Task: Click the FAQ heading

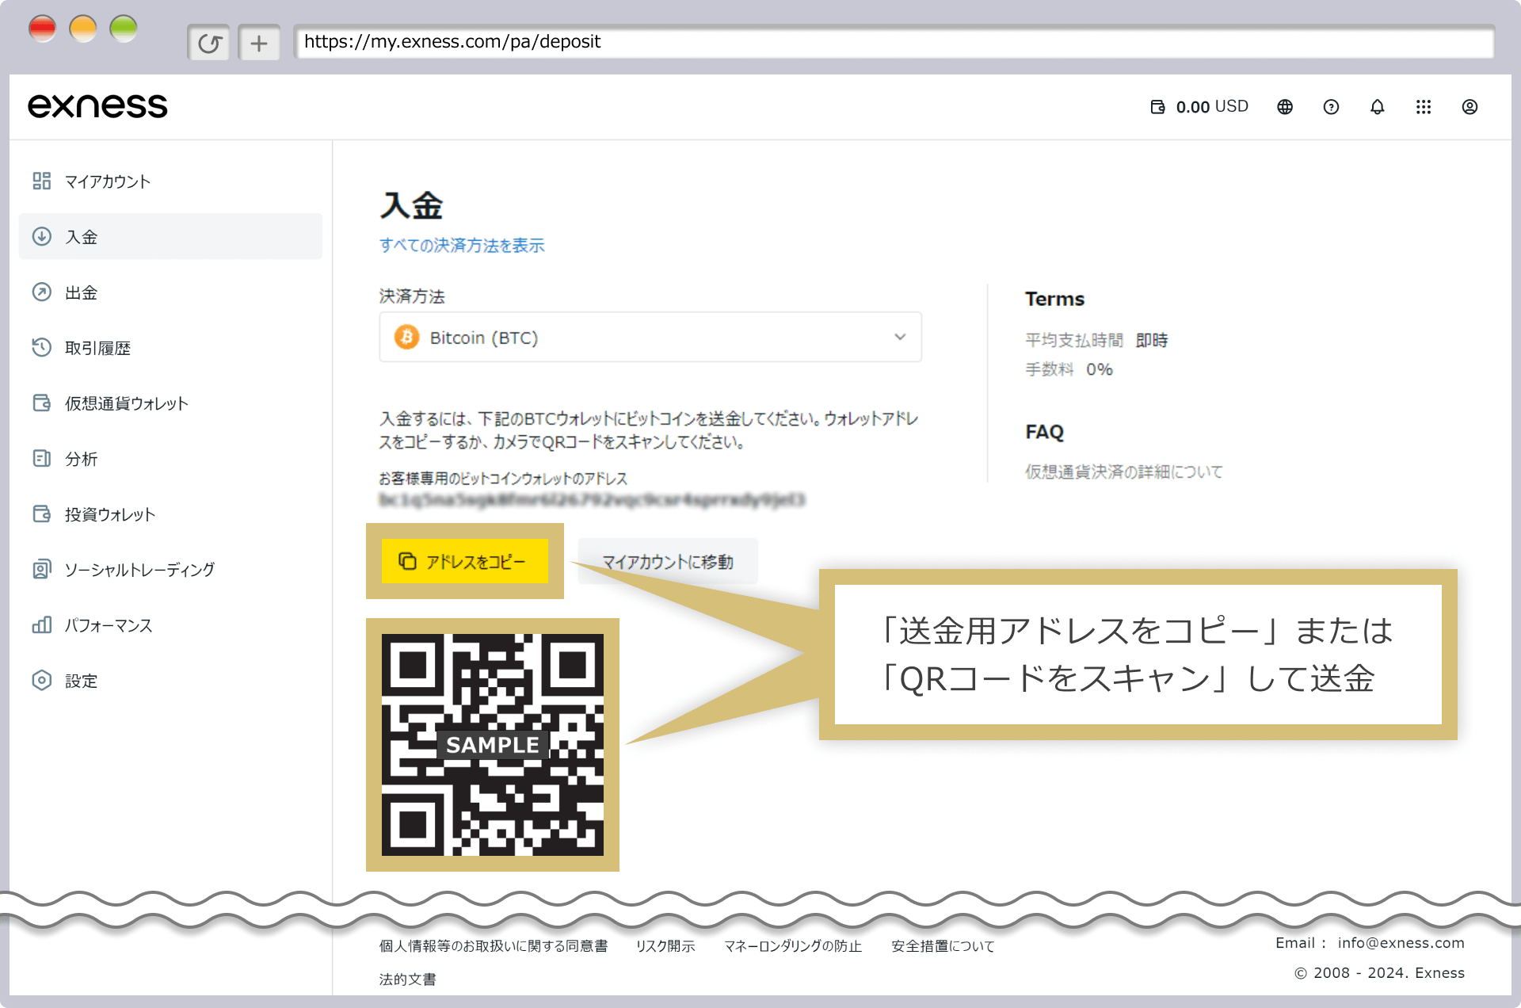Action: pos(1044,432)
